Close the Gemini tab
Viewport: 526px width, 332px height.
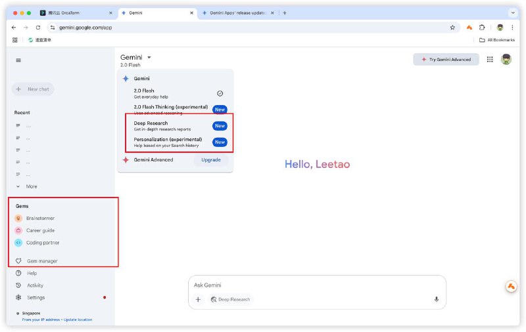click(191, 13)
